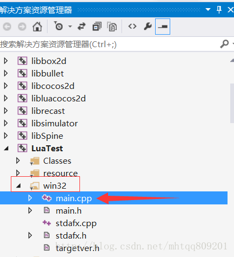Click the Forward navigation arrow in toolbar
This screenshot has width=234, height=257.
click(22, 27)
